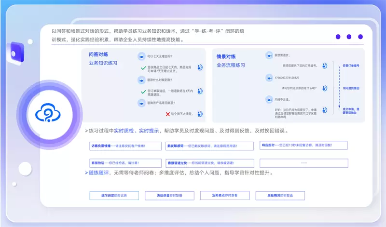Click the highlighted 实时质检 text
This screenshot has height=227, width=386.
tap(124, 131)
